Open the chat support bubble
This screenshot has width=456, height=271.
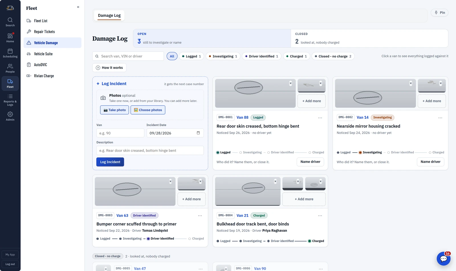coord(443,258)
